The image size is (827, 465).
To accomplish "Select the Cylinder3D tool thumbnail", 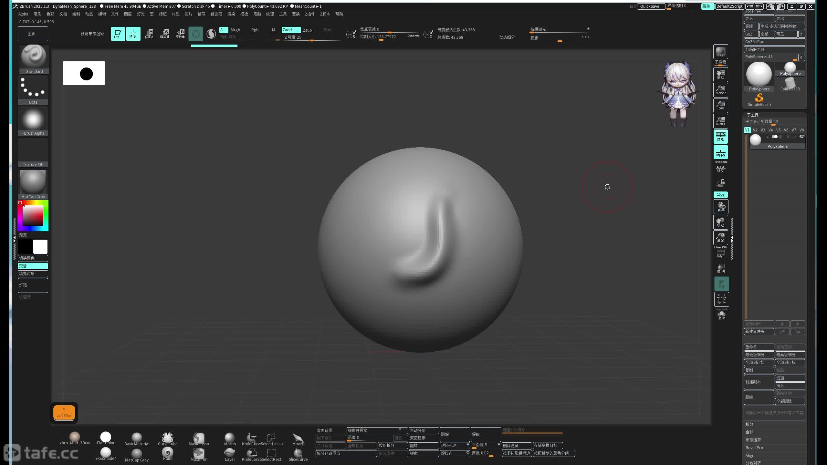I will click(x=790, y=85).
